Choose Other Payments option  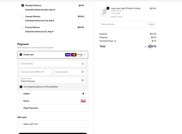[x=21, y=108]
